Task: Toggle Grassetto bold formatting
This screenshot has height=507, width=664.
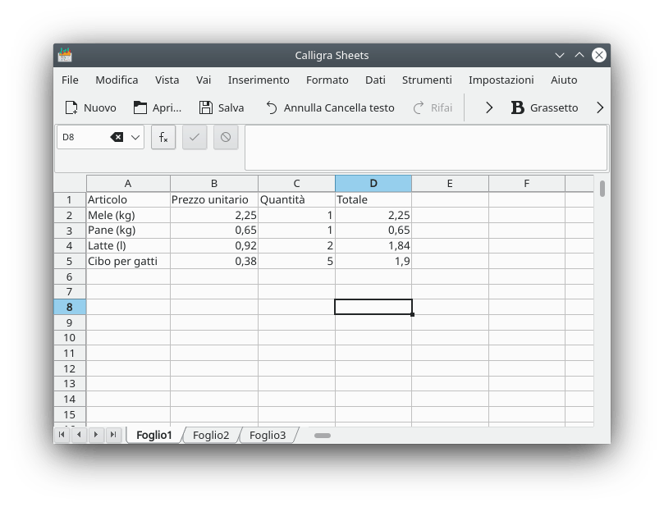Action: pos(518,107)
